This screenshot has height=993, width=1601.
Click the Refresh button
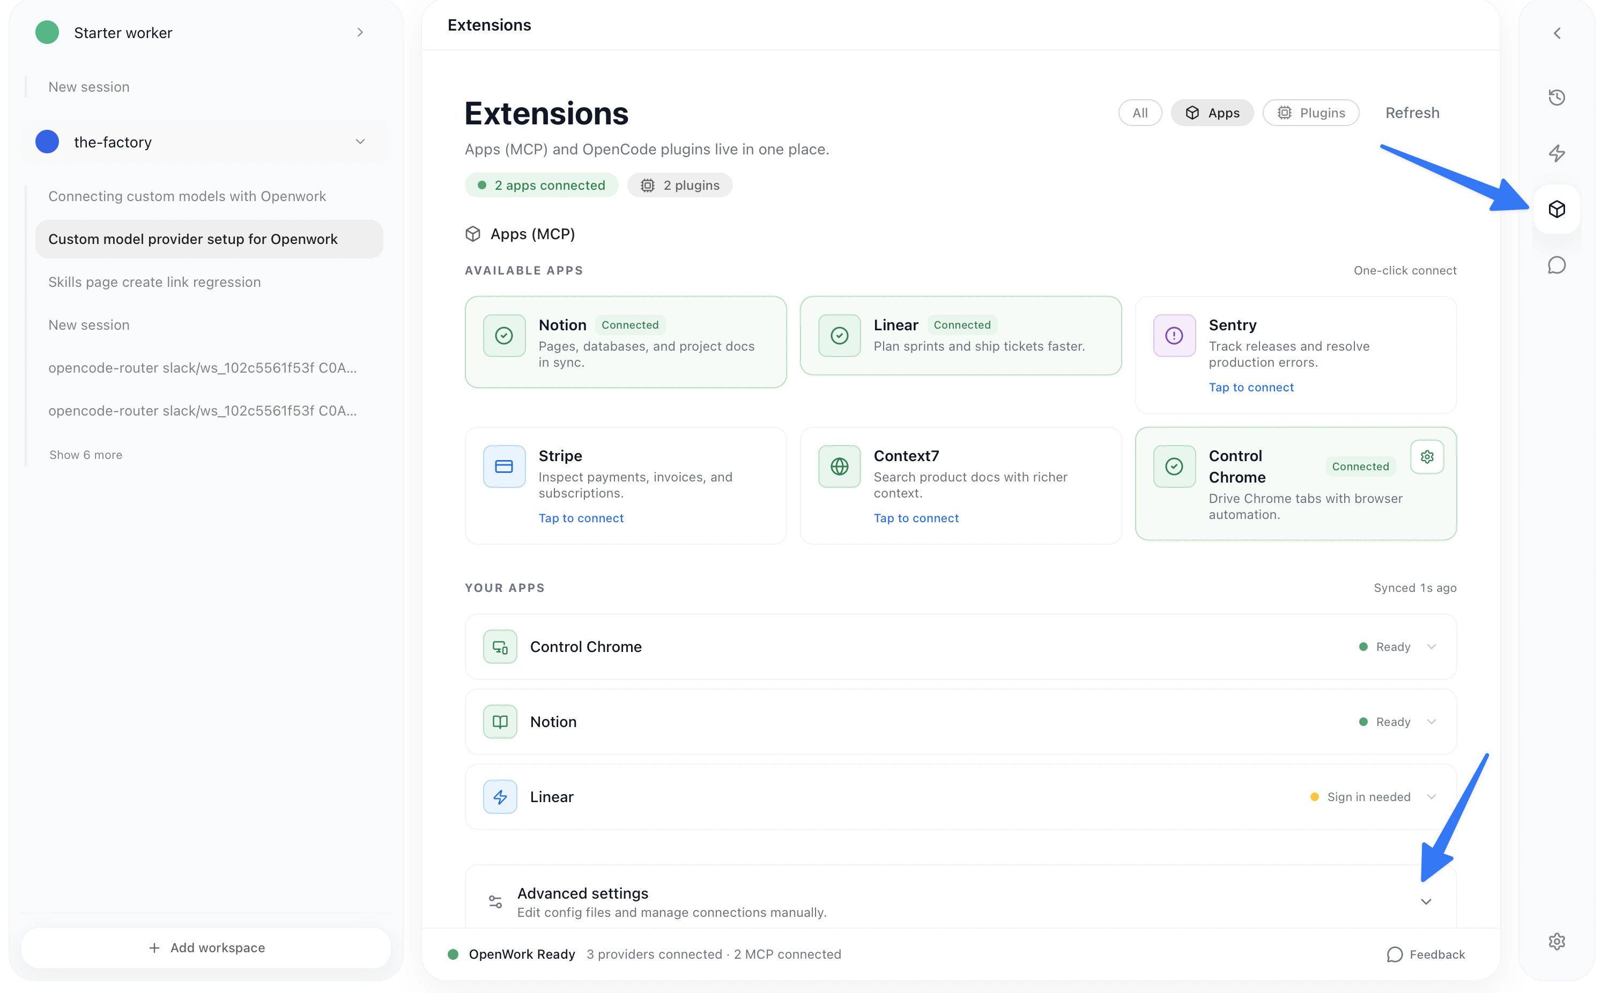[1412, 112]
